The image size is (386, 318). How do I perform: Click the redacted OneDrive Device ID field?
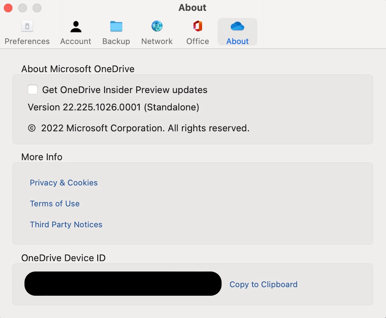coord(123,284)
